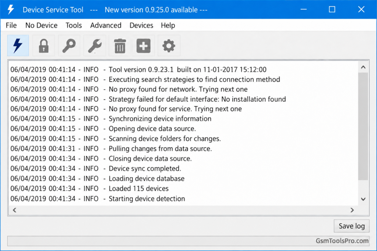Click the Save log button
The image size is (377, 251).
(x=352, y=226)
